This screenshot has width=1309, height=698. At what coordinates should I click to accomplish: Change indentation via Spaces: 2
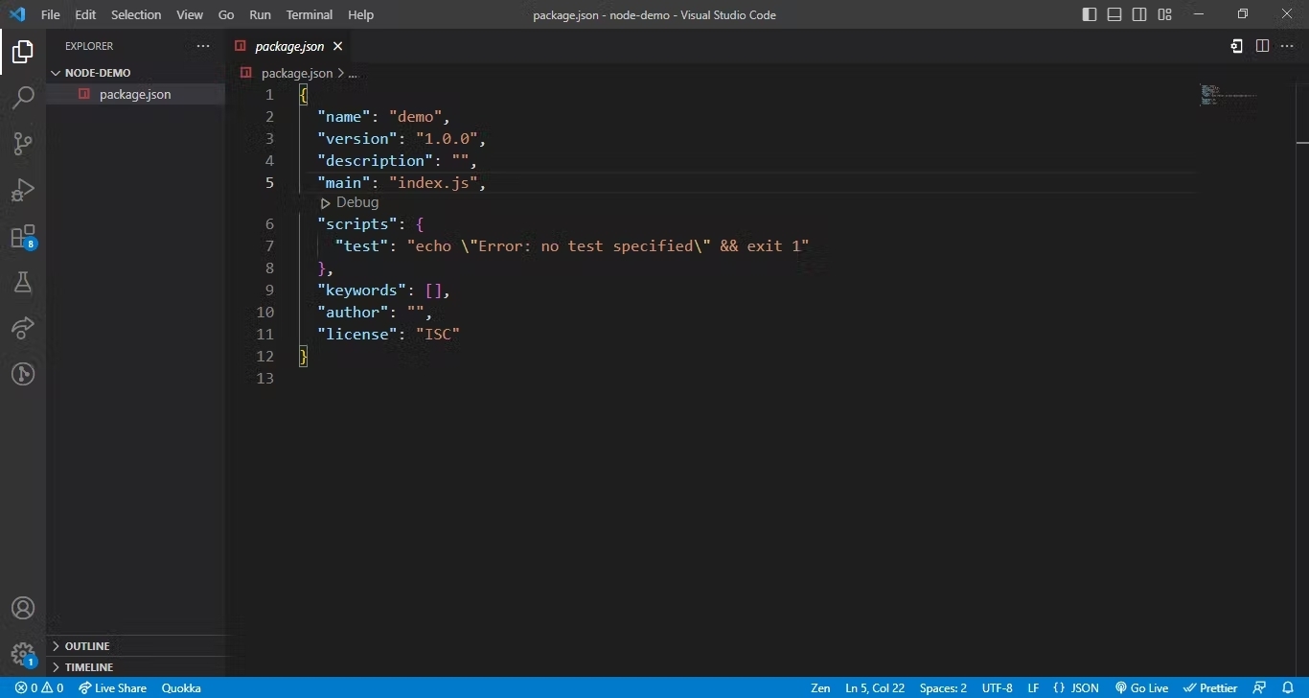(943, 687)
